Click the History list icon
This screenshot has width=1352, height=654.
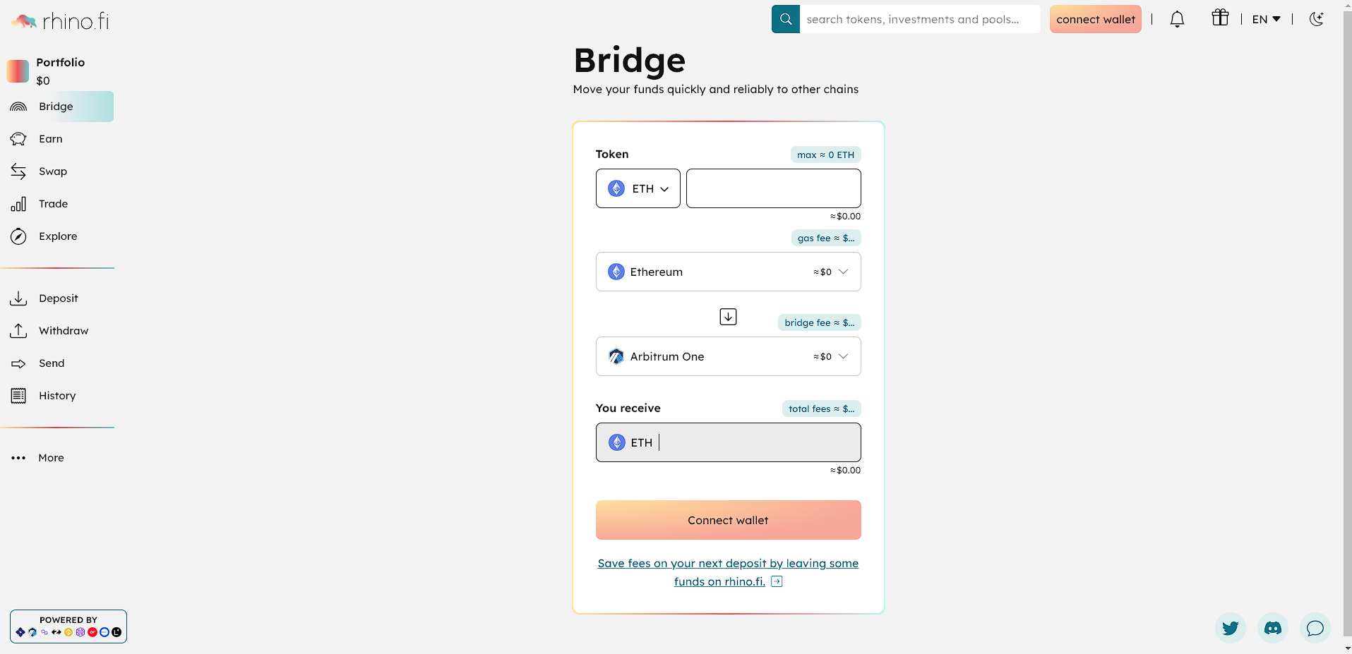[x=18, y=396]
